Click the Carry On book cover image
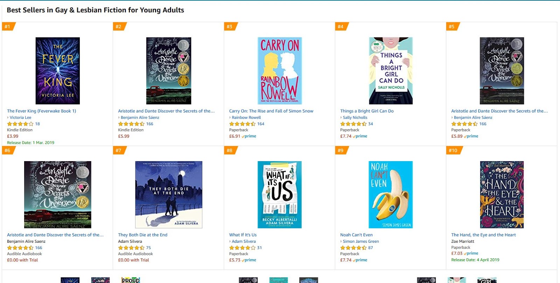The image size is (560, 283). click(280, 71)
